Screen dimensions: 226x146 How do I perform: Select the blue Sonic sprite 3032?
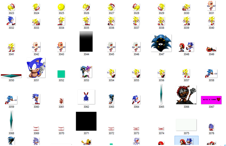click(x=11, y=21)
